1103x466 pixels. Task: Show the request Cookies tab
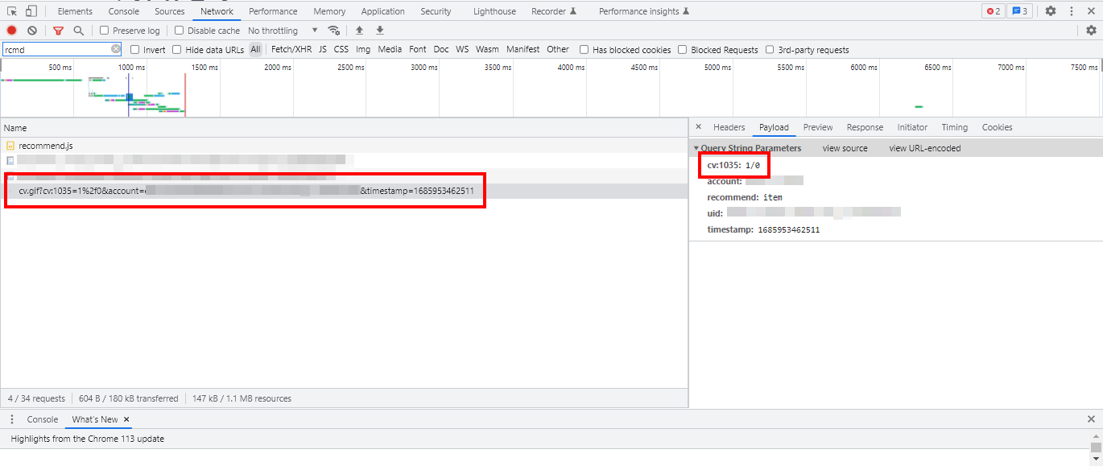pos(997,127)
